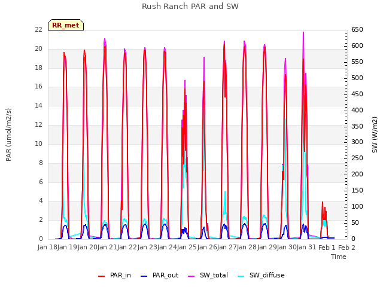Click the Jan 26 x-axis tick label
This screenshot has height=287, width=383.
pos(207,248)
